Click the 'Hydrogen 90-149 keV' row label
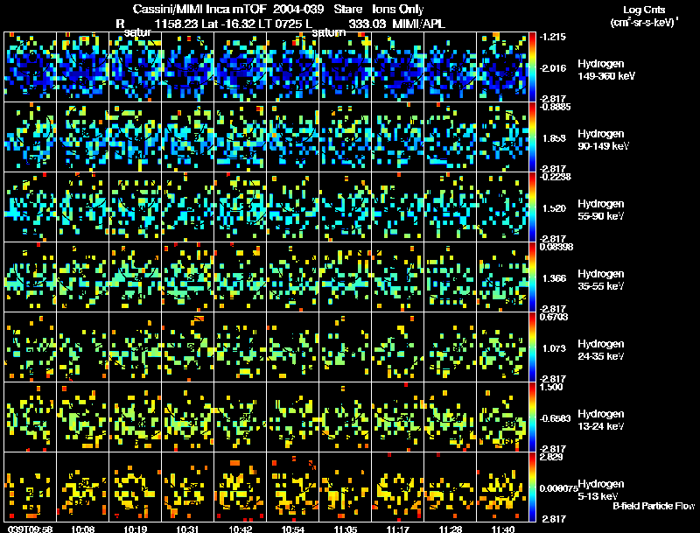Screen dimensions: 700x533 603,140
